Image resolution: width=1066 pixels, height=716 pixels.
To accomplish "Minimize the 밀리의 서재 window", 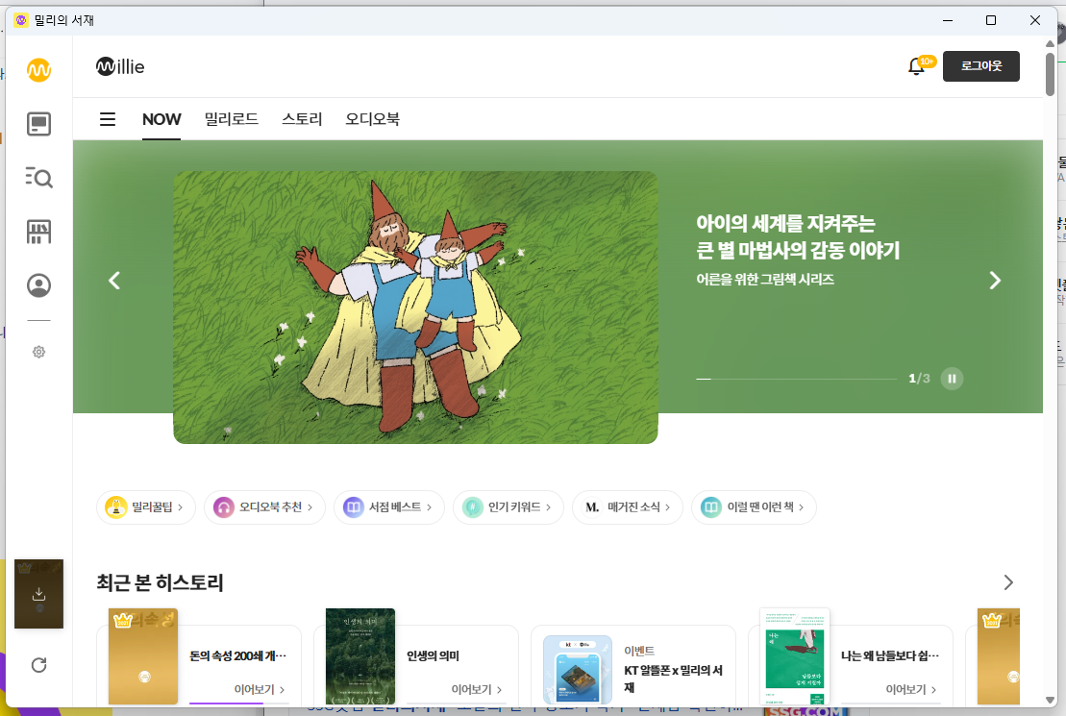I will click(x=948, y=20).
